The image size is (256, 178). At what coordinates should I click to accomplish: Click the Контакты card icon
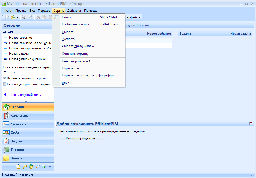[6, 124]
